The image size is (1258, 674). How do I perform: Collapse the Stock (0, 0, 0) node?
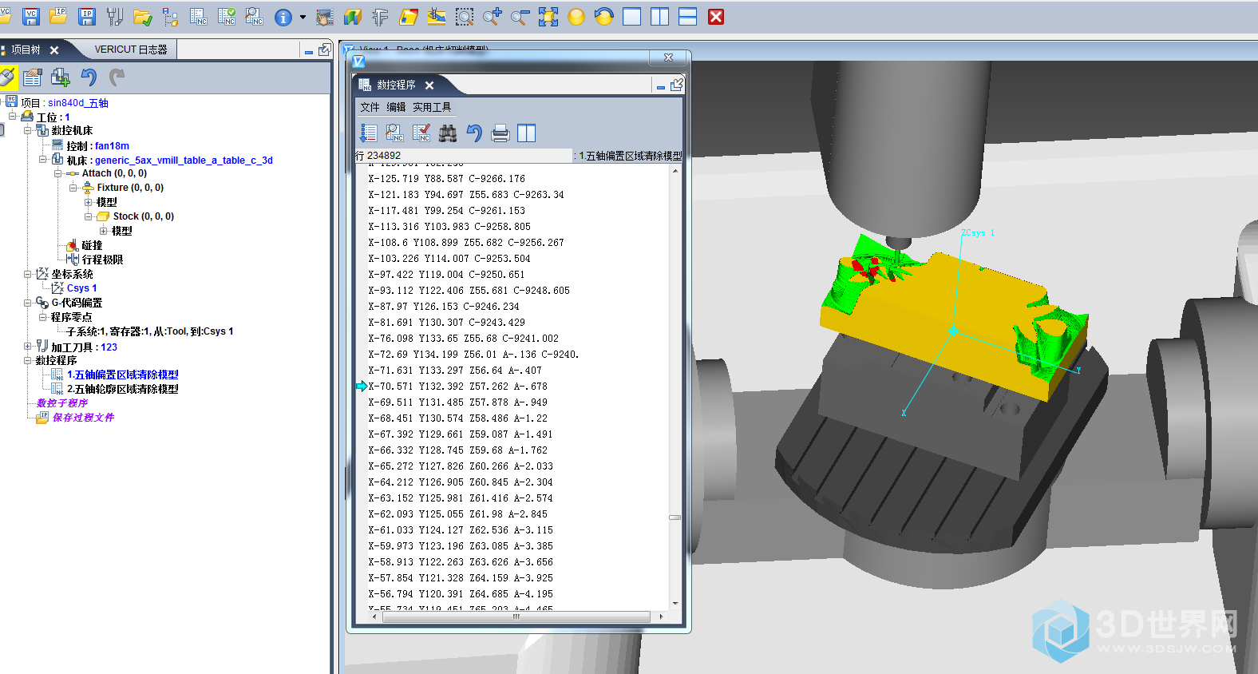pos(89,216)
